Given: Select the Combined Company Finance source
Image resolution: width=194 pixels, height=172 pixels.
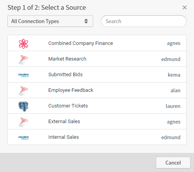Looking at the screenshot, I should coord(97,43).
